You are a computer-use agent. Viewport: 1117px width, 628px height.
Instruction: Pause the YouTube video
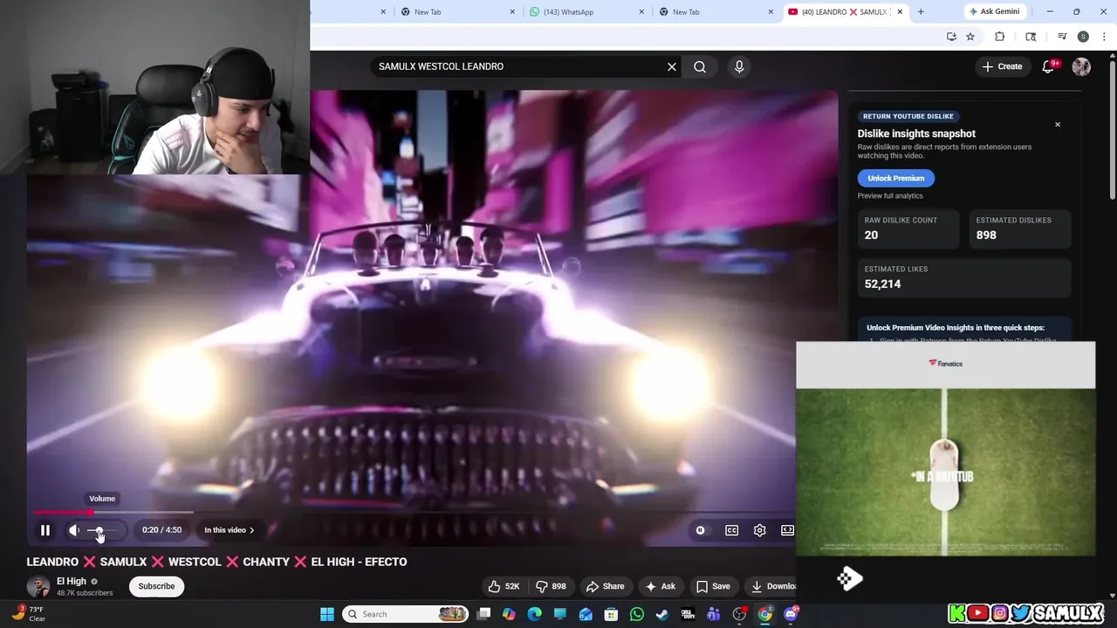tap(45, 530)
